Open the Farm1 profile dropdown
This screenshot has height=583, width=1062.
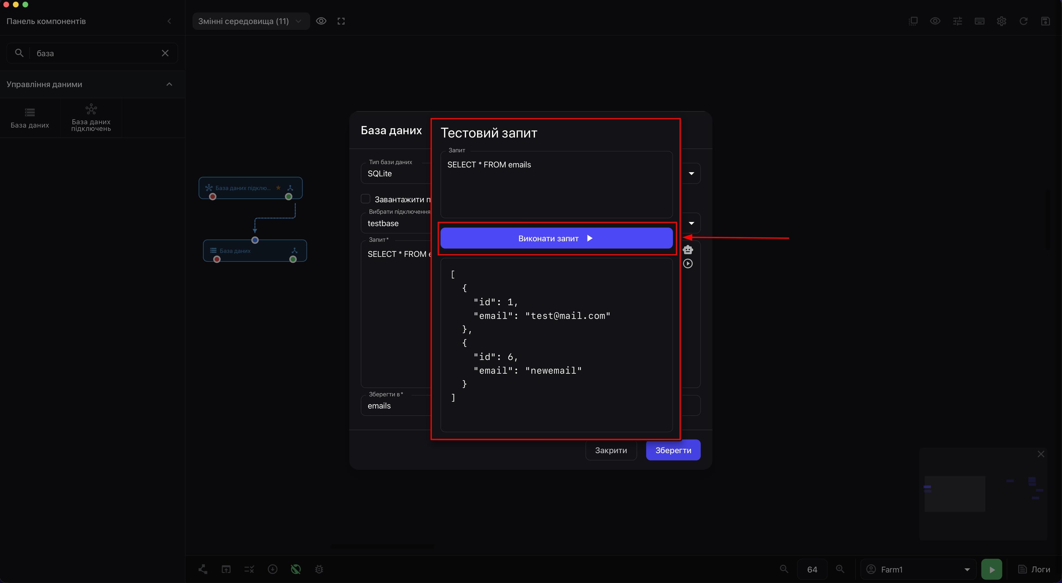point(918,569)
